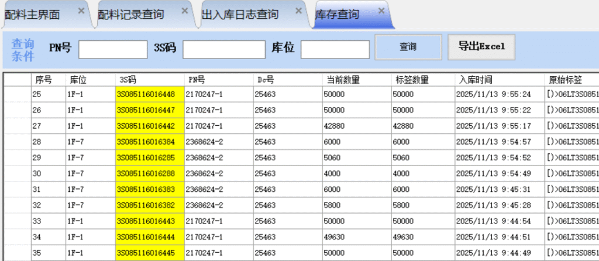Screen dimensions: 599x261
Task: Close the 配料记录查询 tab
Action: pos(184,11)
